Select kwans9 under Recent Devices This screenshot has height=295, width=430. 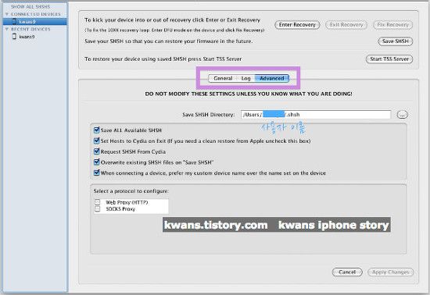(x=27, y=37)
